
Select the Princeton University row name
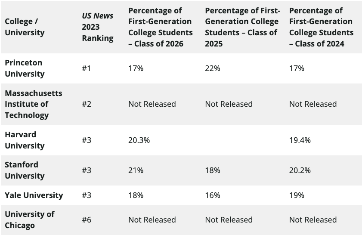click(x=25, y=68)
